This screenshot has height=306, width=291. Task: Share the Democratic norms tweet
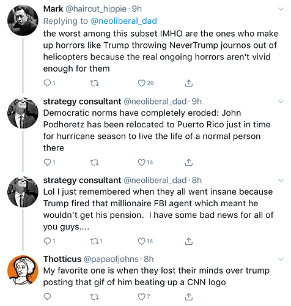(189, 162)
